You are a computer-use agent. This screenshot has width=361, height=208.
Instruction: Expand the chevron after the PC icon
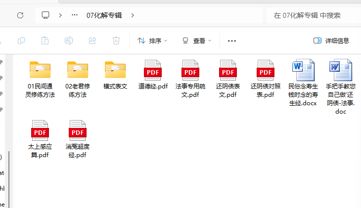click(60, 15)
